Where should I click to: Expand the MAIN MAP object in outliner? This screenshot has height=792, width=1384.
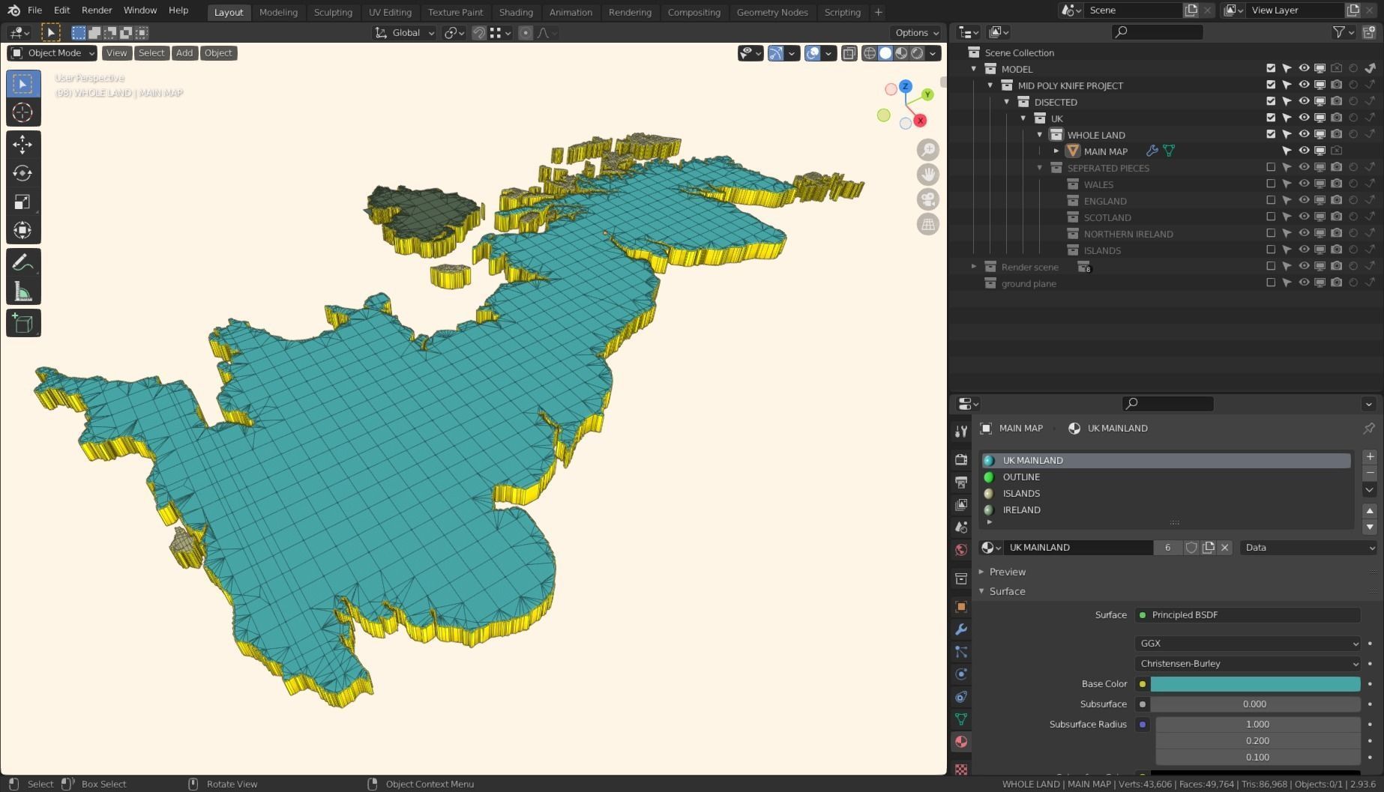coord(1056,151)
